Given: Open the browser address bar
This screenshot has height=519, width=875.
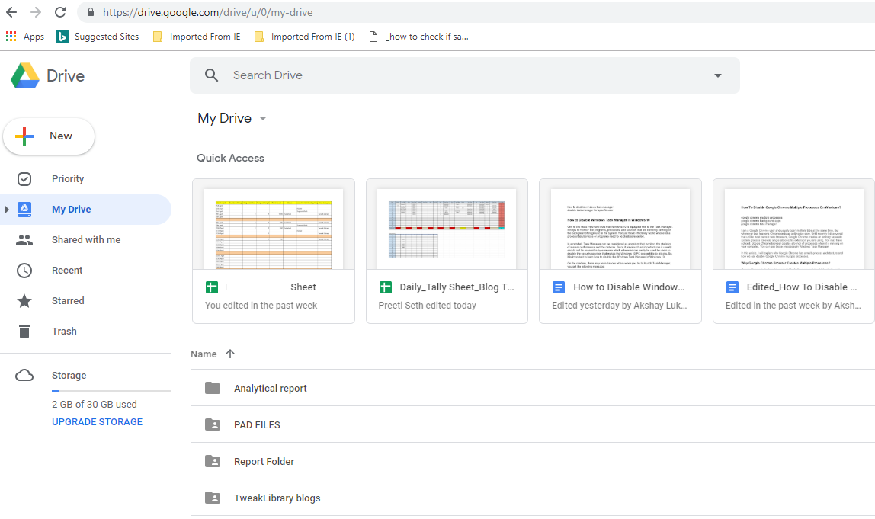Looking at the screenshot, I should click(305, 12).
